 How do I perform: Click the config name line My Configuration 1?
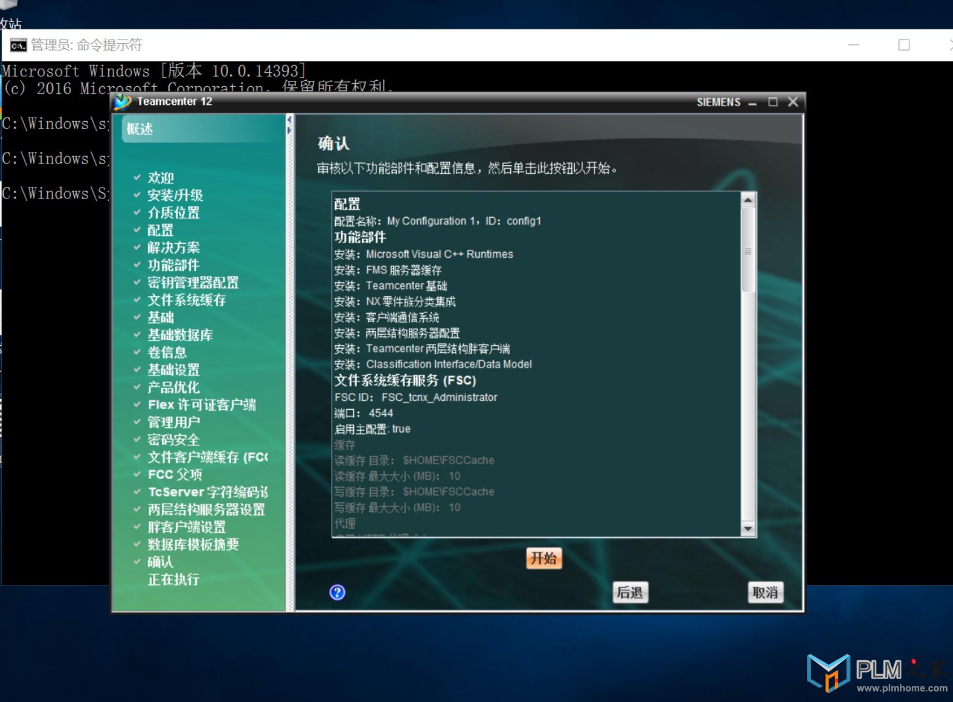(438, 221)
